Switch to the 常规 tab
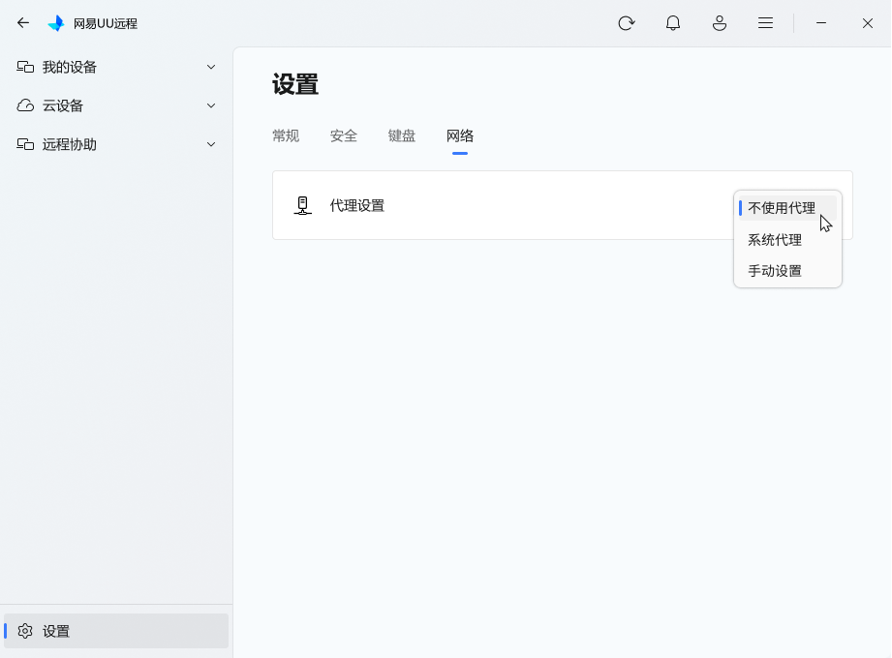Viewport: 892px width, 658px height. [x=286, y=135]
